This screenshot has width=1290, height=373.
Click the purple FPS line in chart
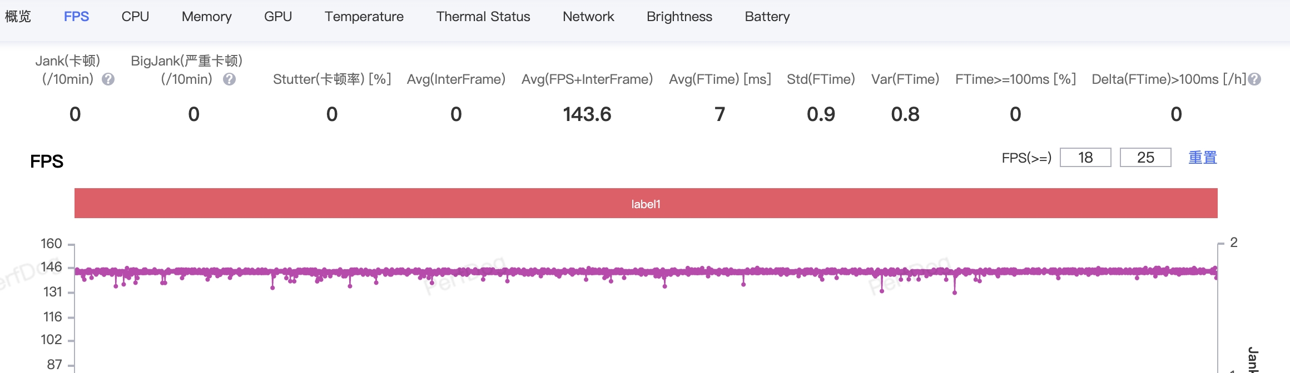[556, 271]
